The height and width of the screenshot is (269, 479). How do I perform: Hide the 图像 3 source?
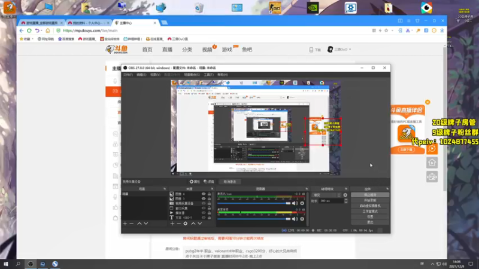coord(204,198)
